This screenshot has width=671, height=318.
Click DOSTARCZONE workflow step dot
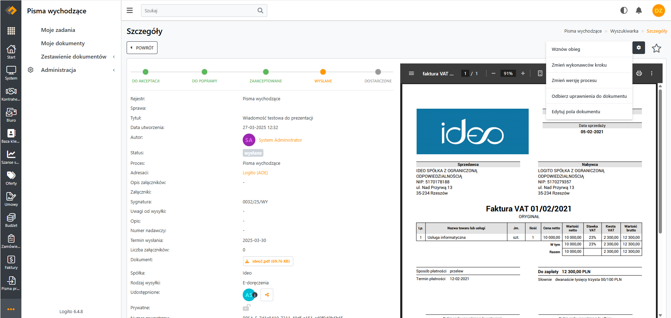click(x=378, y=72)
